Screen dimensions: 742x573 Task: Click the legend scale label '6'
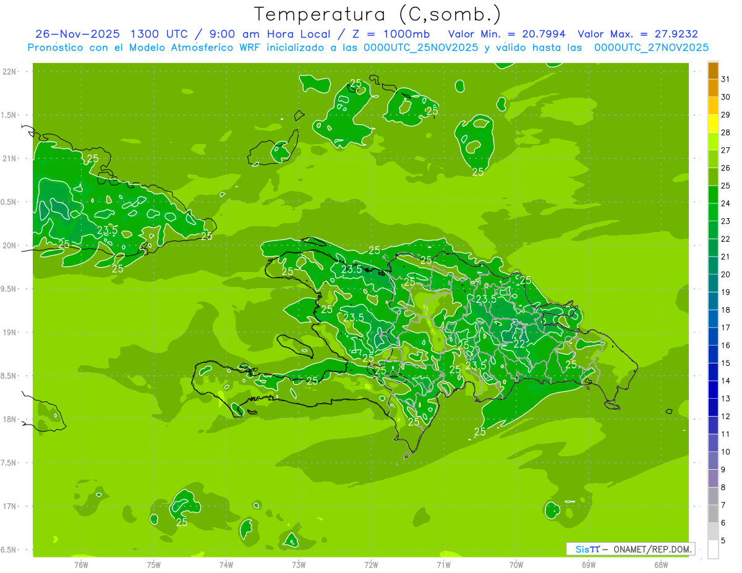coord(723,523)
